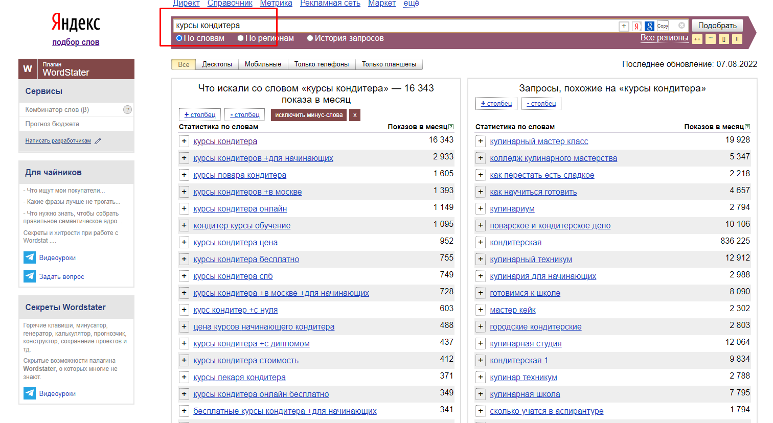
Task: Switch to the Мобильные tab
Action: pyautogui.click(x=263, y=64)
